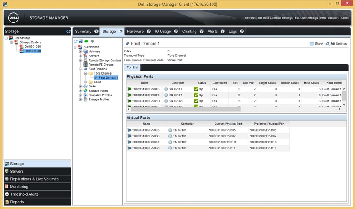Open Edit User Settings
The width and height of the screenshot is (355, 209).
tap(306, 18)
